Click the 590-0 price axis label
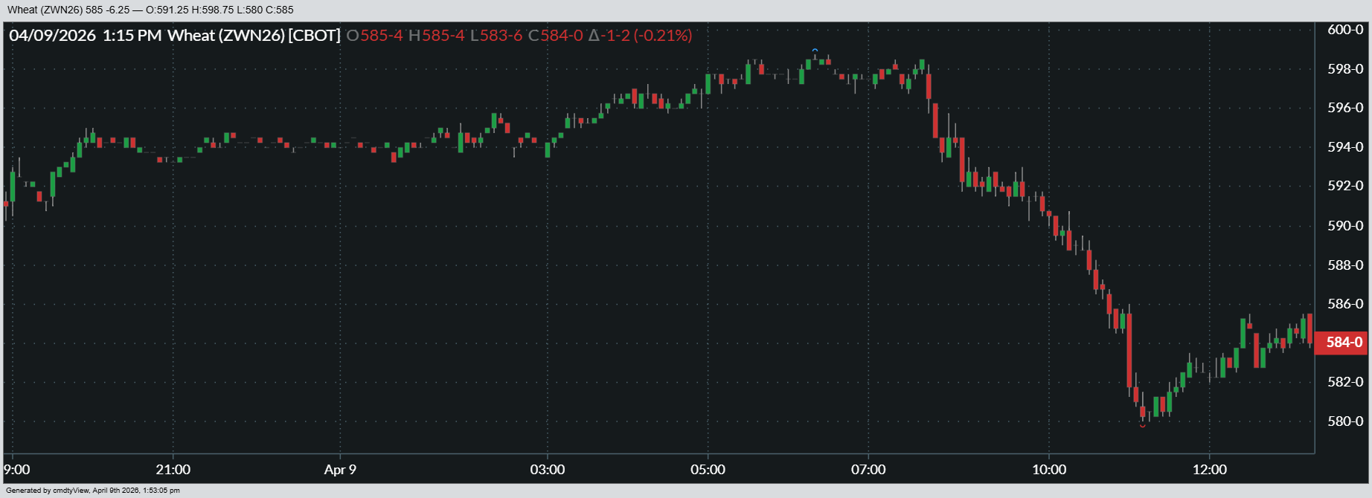The image size is (1372, 498). coord(1345,225)
